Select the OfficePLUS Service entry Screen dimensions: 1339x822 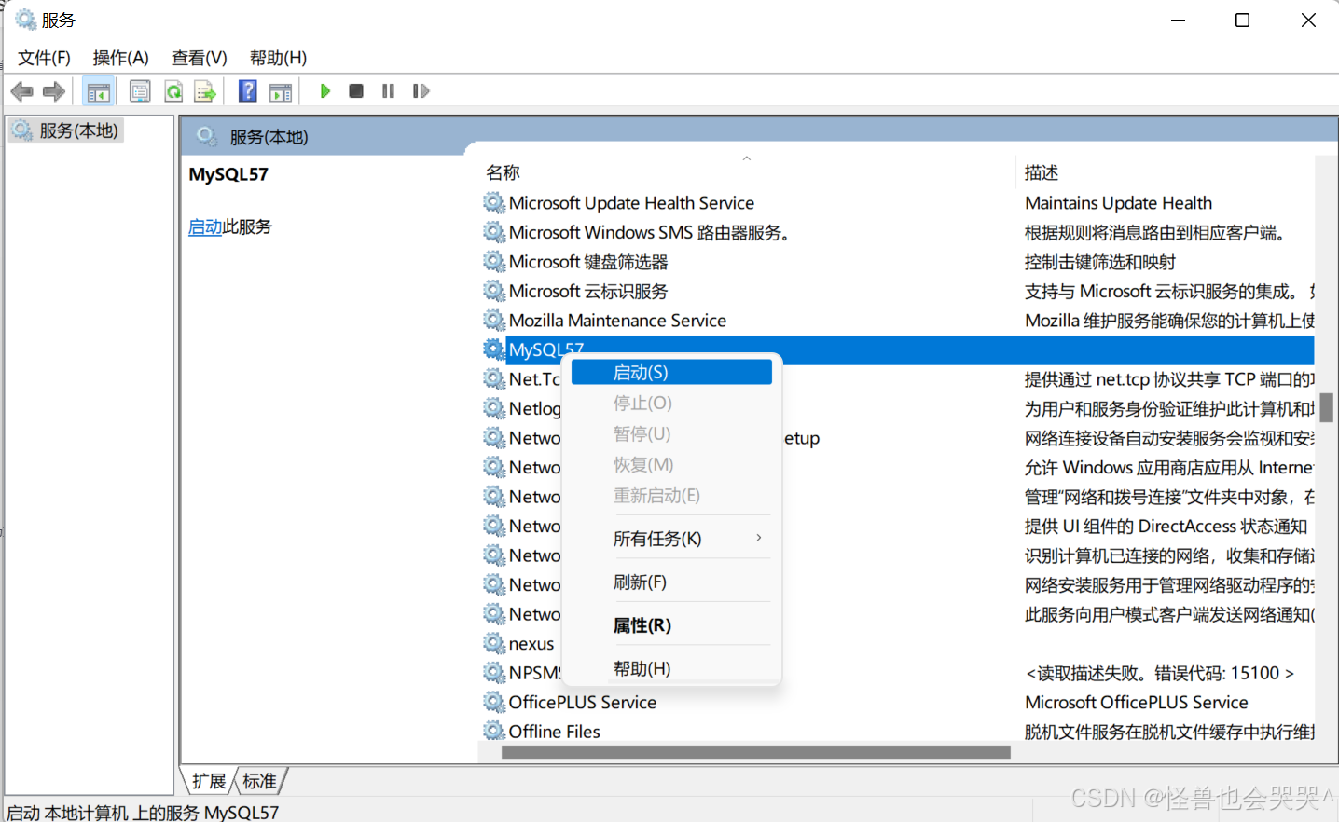[x=583, y=702]
